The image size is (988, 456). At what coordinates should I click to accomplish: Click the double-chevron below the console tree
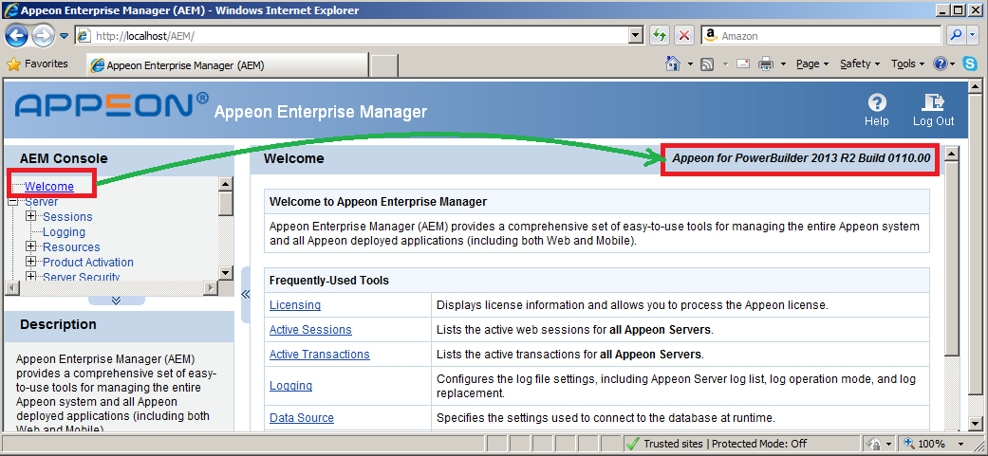(116, 300)
